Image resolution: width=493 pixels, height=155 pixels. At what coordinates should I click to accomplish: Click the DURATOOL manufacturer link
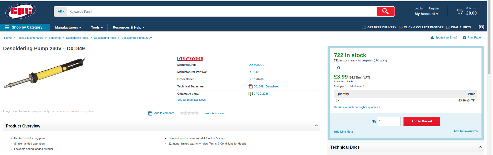coord(256,65)
